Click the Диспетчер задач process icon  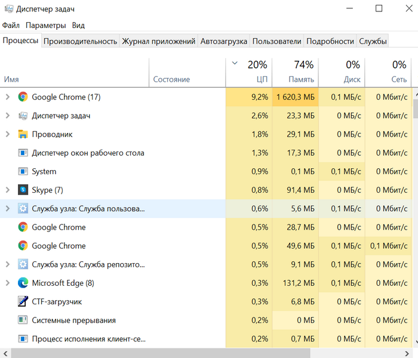pyautogui.click(x=23, y=116)
